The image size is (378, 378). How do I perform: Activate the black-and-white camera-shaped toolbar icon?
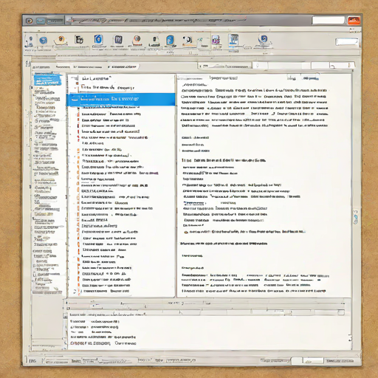(x=188, y=41)
